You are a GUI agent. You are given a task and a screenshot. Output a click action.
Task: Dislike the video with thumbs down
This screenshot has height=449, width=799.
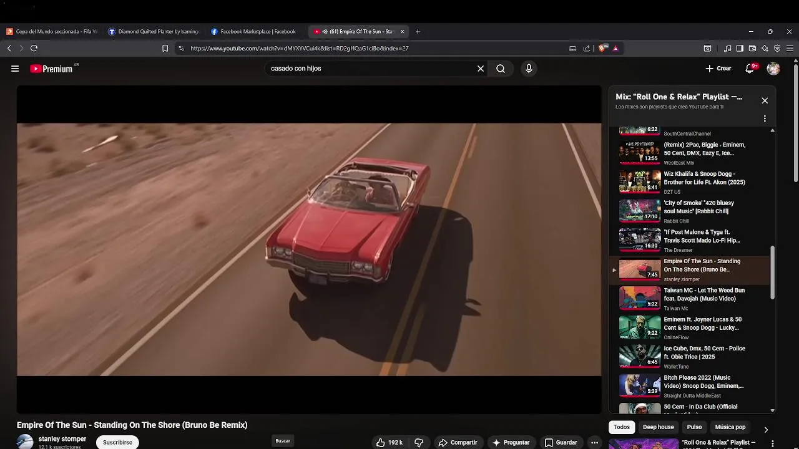pyautogui.click(x=419, y=442)
